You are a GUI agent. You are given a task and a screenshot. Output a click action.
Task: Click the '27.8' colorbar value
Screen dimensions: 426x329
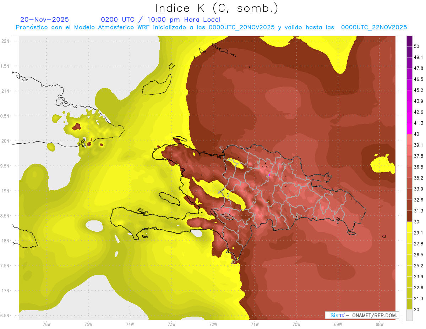[x=419, y=244]
